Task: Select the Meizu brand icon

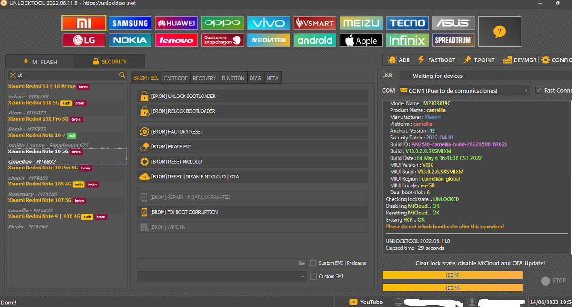Action: click(x=361, y=23)
